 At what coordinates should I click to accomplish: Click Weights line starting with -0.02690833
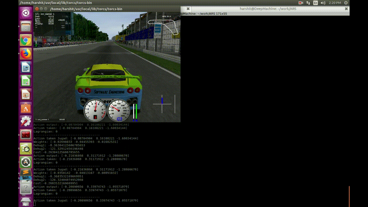[x=76, y=142]
